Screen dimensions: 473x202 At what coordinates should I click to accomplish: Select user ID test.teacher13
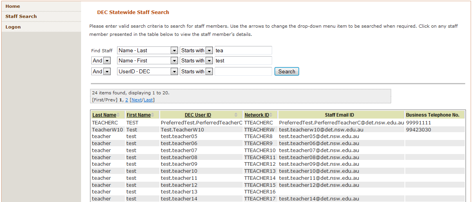[179, 191]
